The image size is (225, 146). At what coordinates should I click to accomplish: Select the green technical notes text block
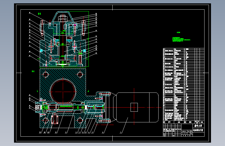(x=181, y=39)
